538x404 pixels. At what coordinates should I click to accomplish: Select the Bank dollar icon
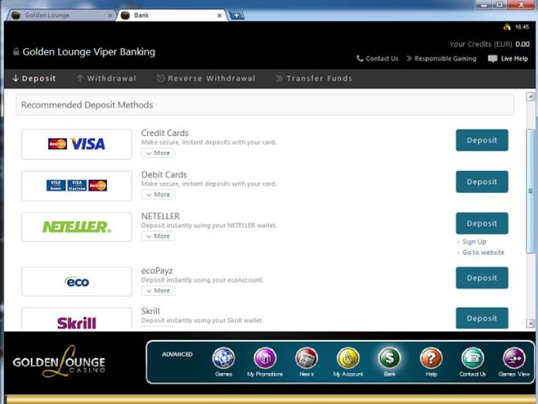[x=389, y=358]
